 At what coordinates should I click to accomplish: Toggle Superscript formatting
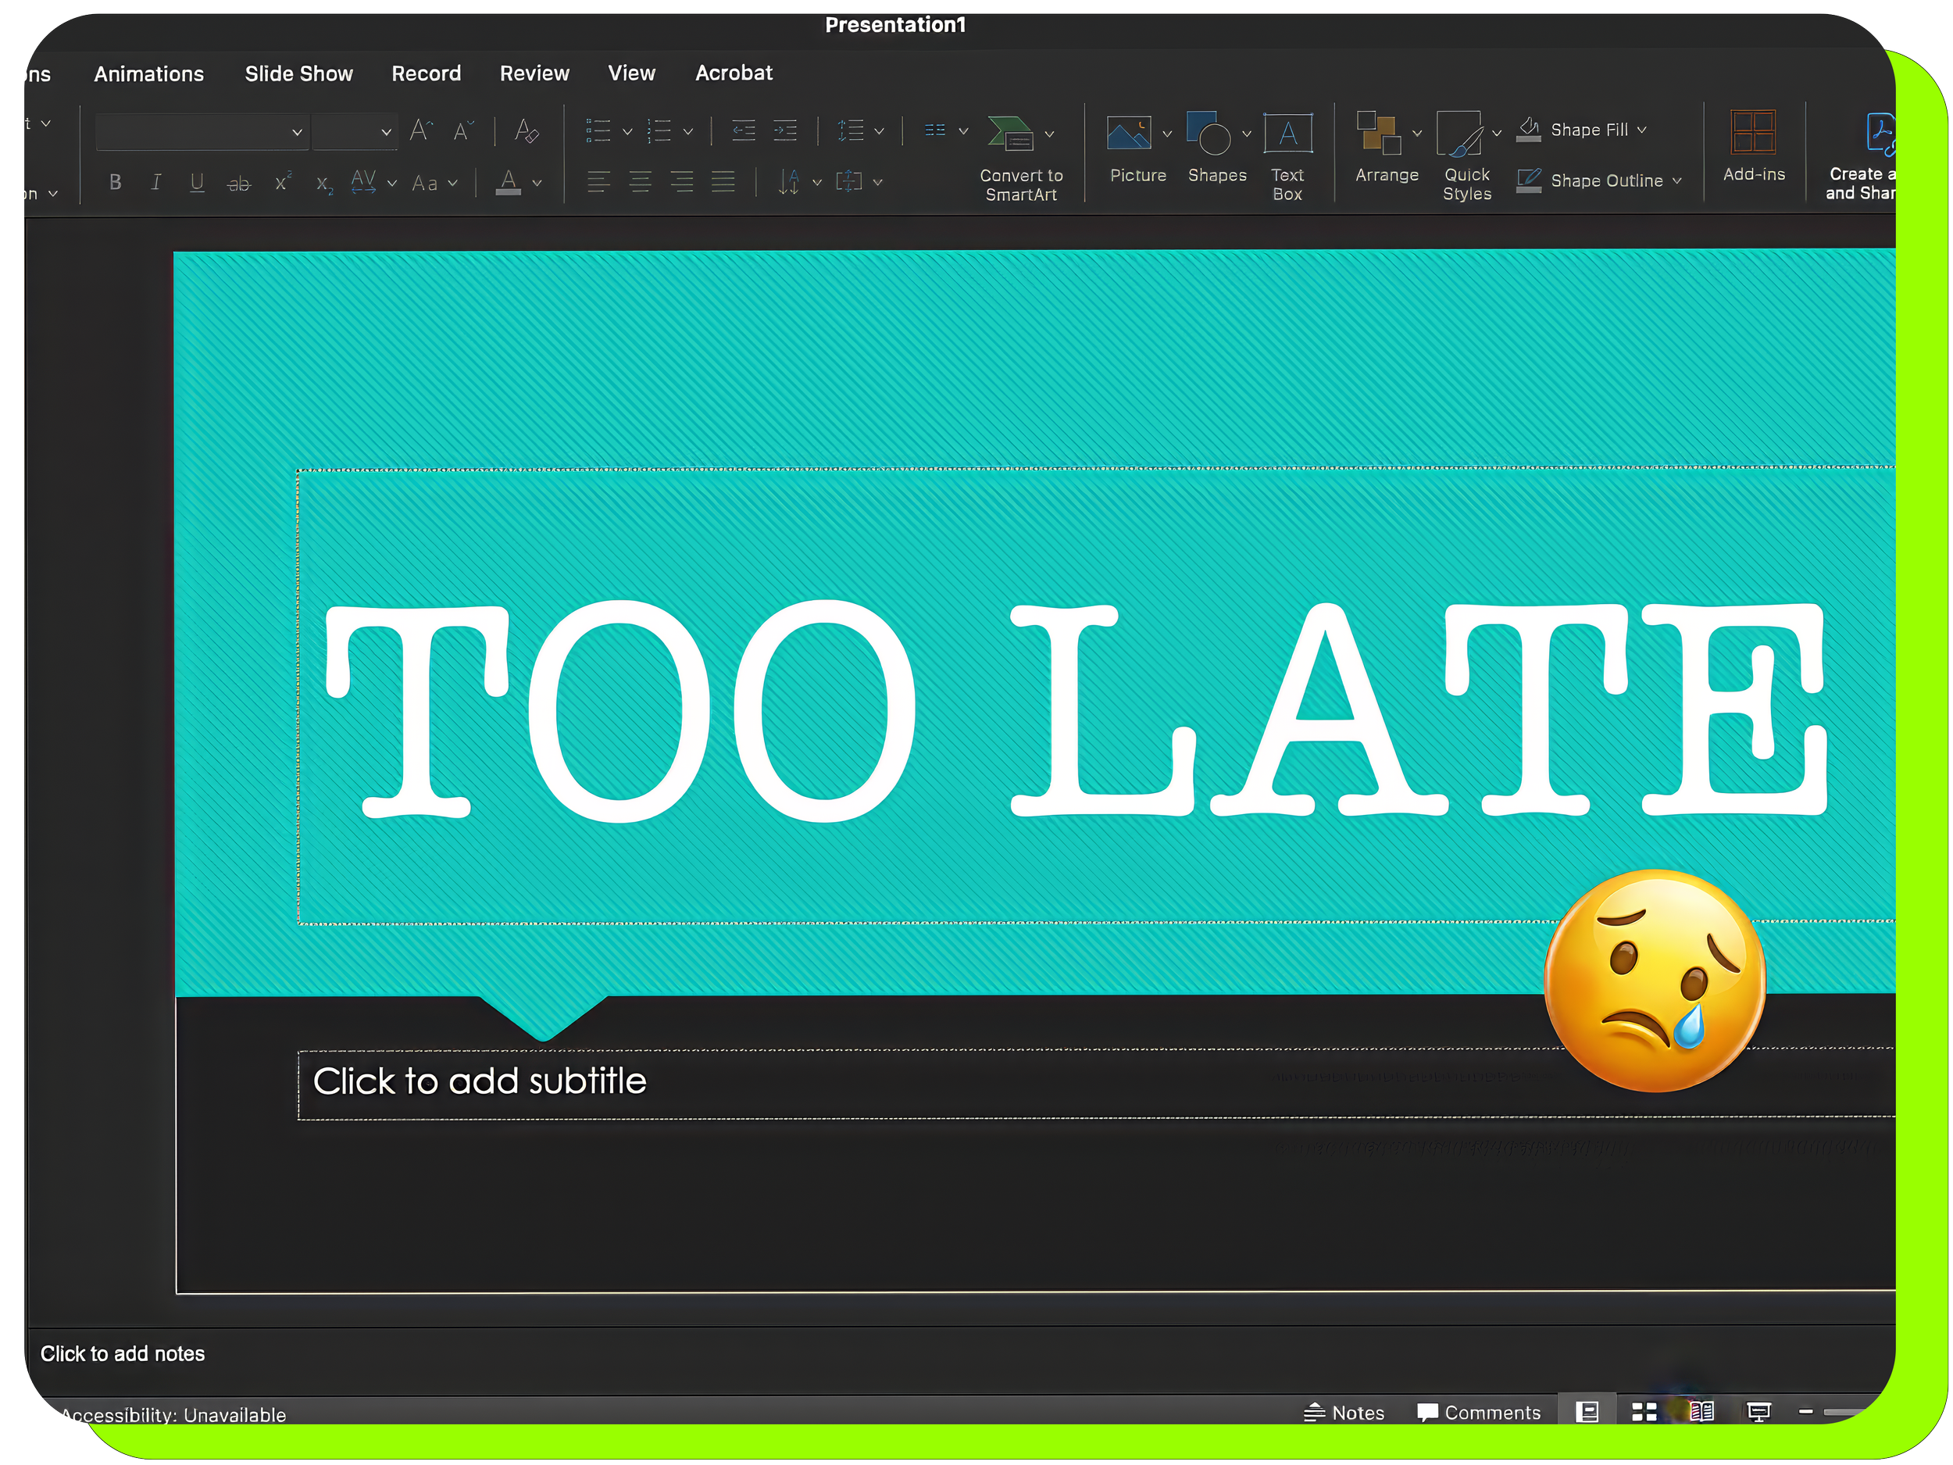[x=283, y=182]
